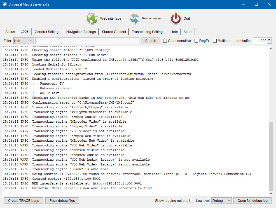The width and height of the screenshot is (276, 208).
Task: Click the log filter search text field
Action: tap(87, 41)
